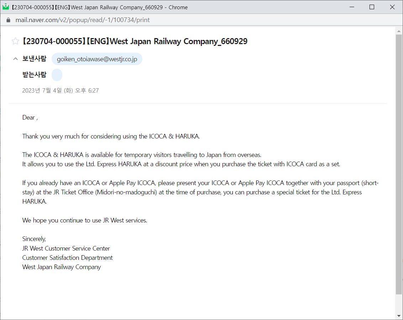The width and height of the screenshot is (403, 320).
Task: Click the date '2023년 7월 4일 (화) 오후 6:27'
Action: coord(61,90)
